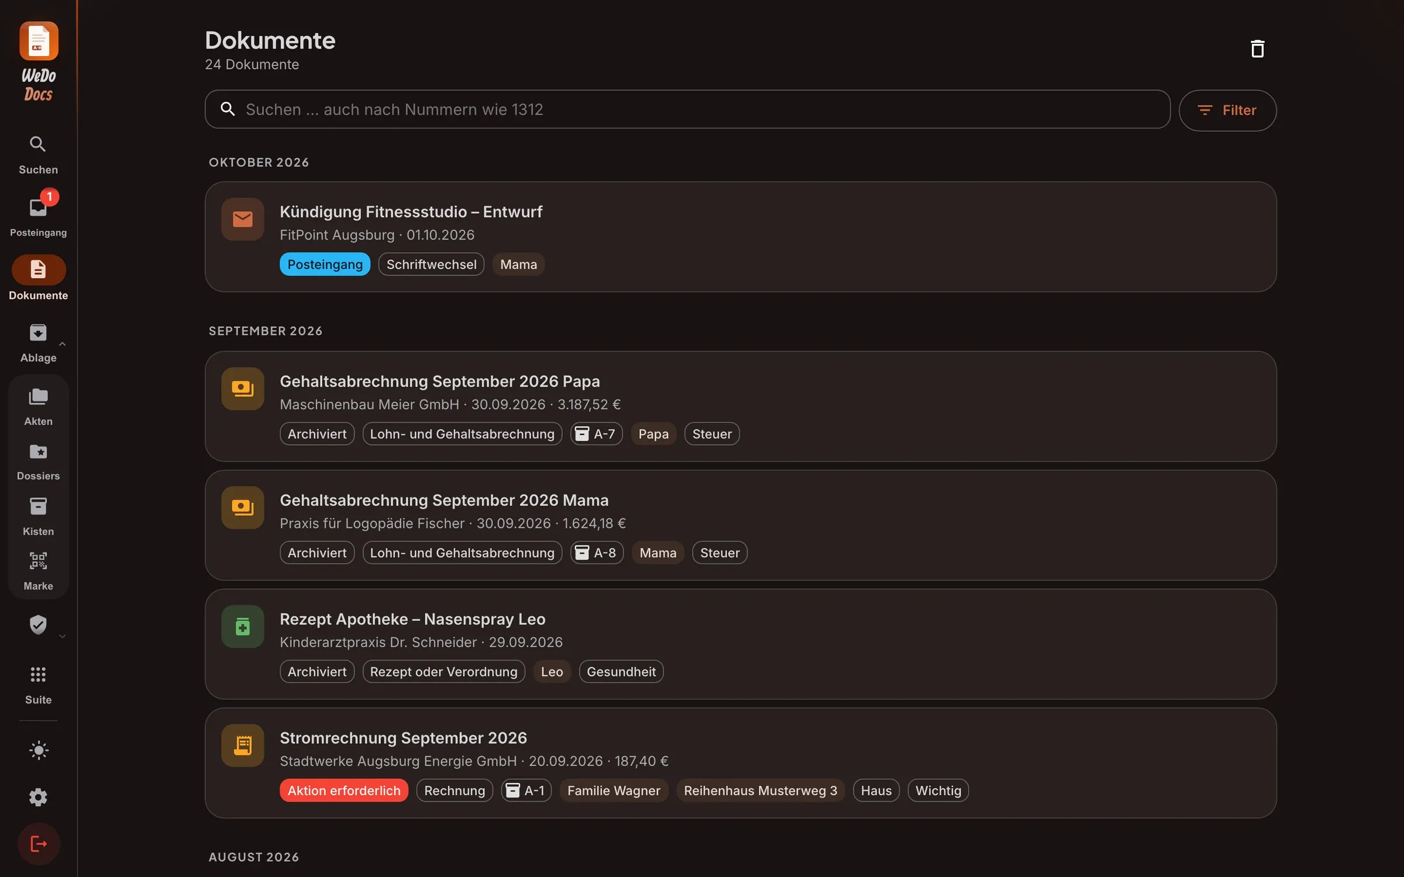The image size is (1404, 877).
Task: Click the A-8 box tag
Action: (597, 553)
